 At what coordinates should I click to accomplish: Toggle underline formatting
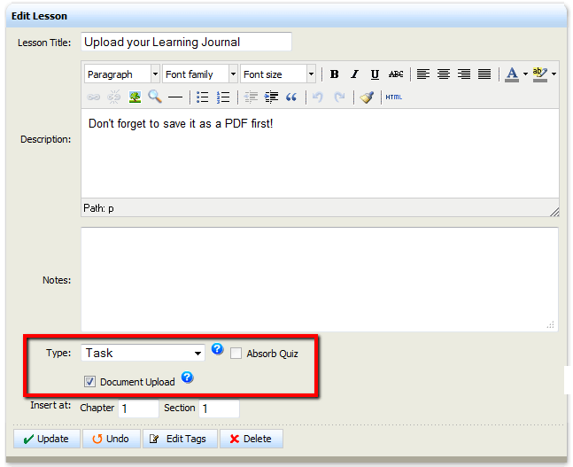(375, 74)
